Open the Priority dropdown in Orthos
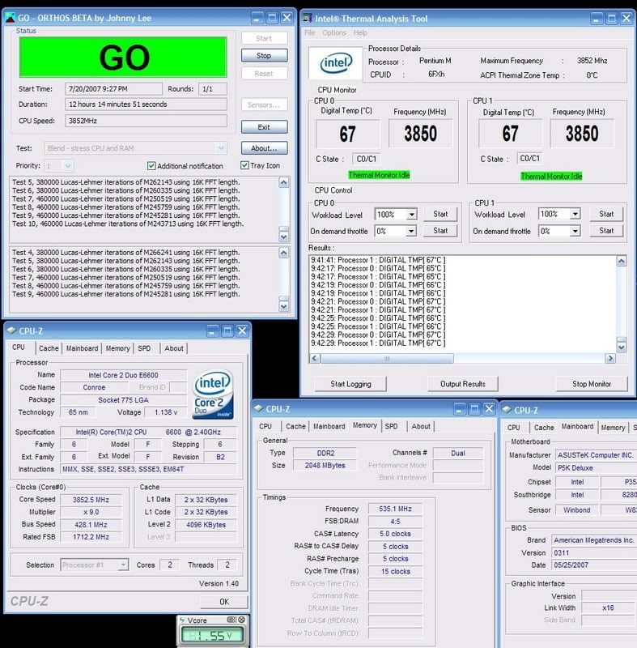The image size is (637, 648). 68,166
